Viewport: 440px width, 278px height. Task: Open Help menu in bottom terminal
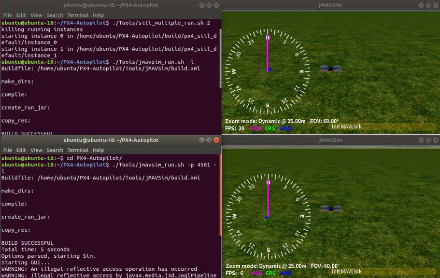pos(98,151)
